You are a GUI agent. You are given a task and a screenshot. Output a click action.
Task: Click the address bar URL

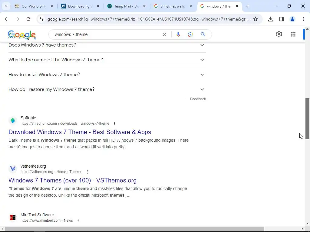149,19
